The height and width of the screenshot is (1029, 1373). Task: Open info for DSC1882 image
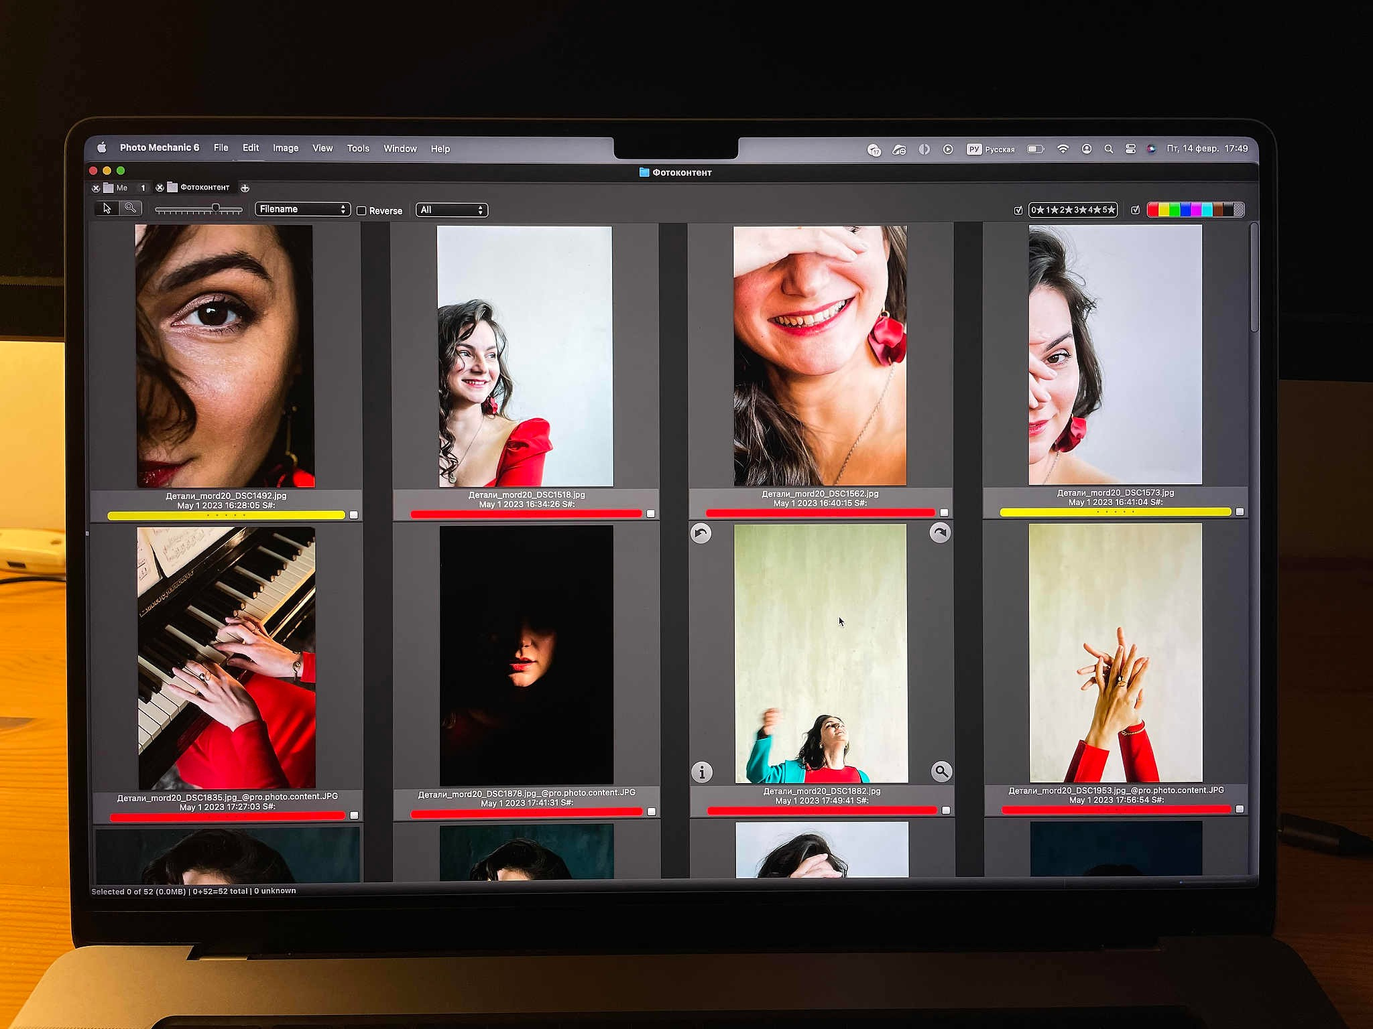click(701, 772)
